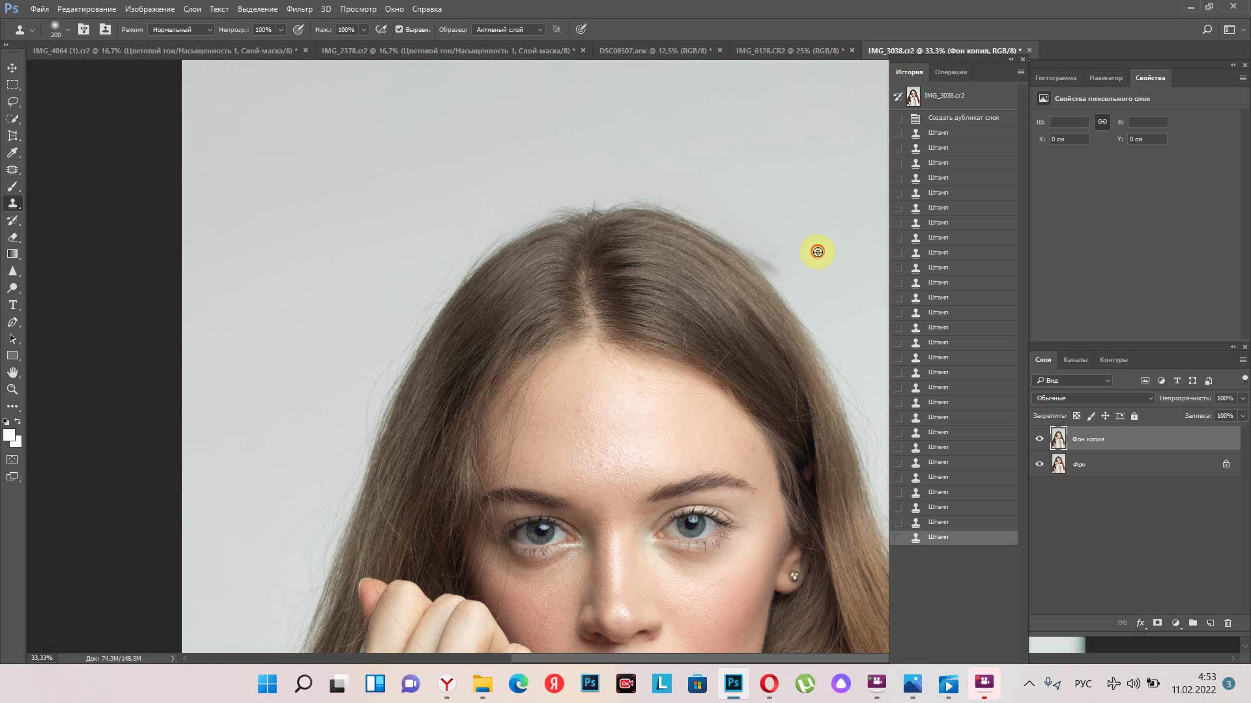Select the Zoom tool in toolbar
Screen dimensions: 1251x703
12,389
